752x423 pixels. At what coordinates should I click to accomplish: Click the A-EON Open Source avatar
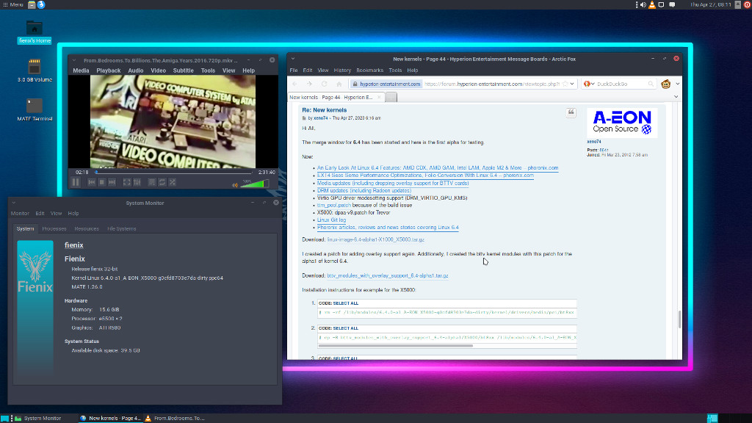622,123
